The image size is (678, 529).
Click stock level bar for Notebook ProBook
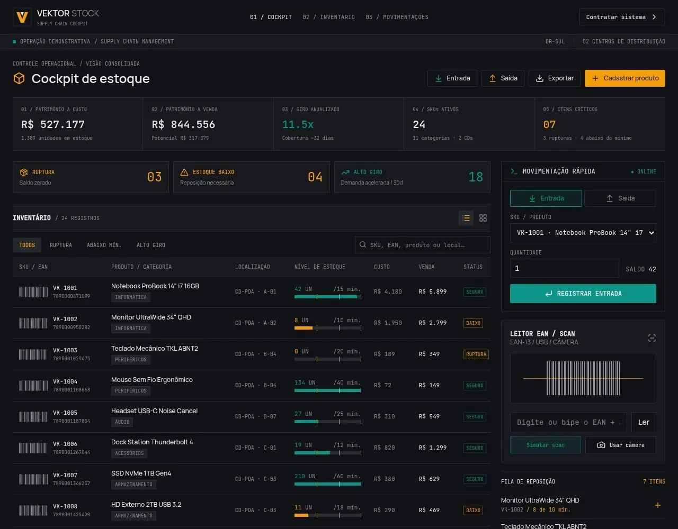coord(328,297)
